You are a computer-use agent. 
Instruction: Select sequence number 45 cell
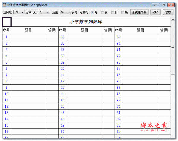click(63, 100)
